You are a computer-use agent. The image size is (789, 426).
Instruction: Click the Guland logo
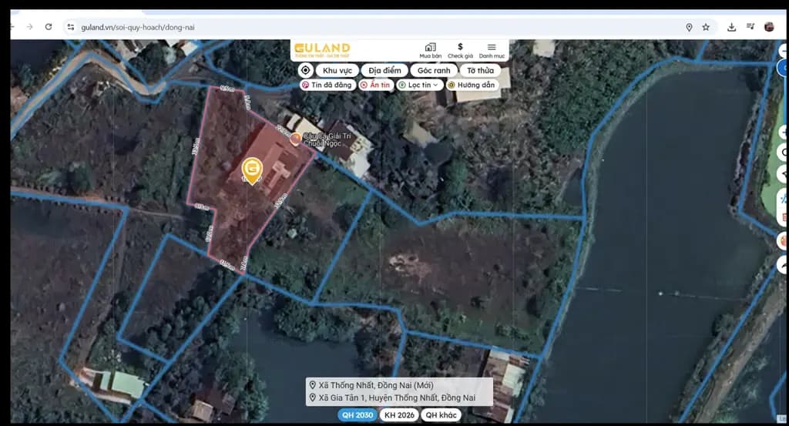tap(322, 49)
